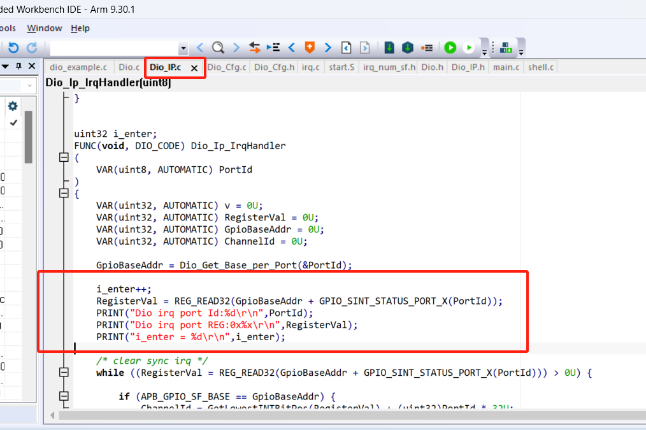Image resolution: width=646 pixels, height=430 pixels.
Task: Switch to the Dio_Cfg.h tab
Action: 274,67
